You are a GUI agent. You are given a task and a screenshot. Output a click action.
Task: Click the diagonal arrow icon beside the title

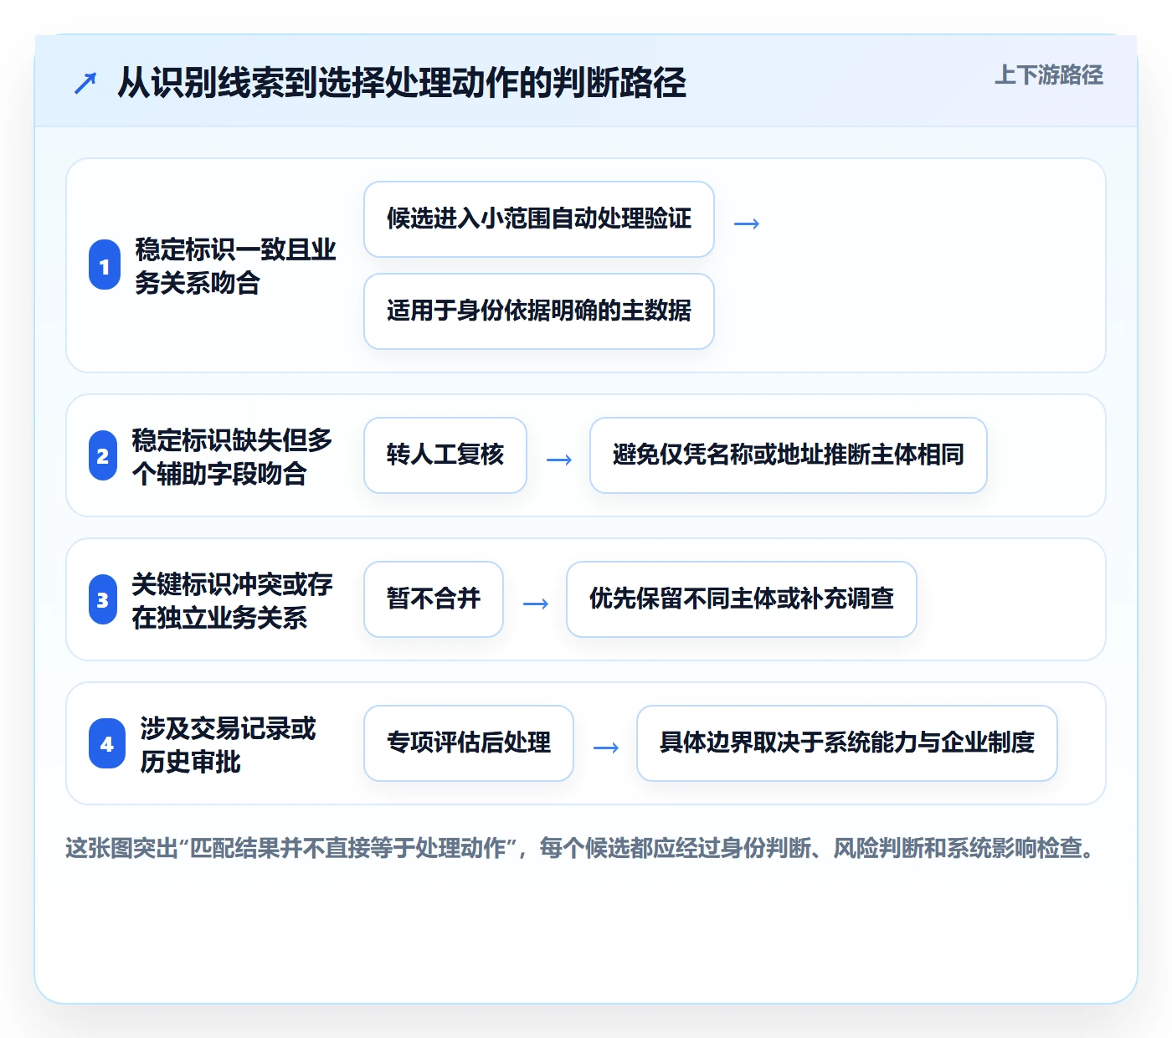[85, 83]
